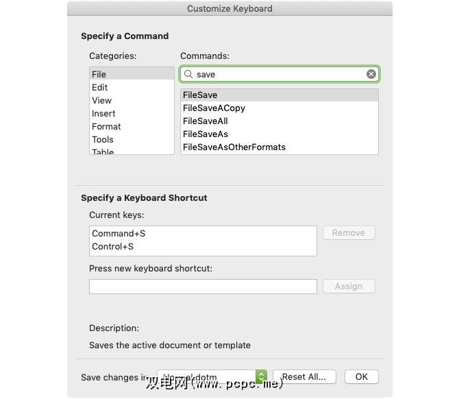Select the Control+S current key
The width and height of the screenshot is (459, 399).
tap(112, 246)
